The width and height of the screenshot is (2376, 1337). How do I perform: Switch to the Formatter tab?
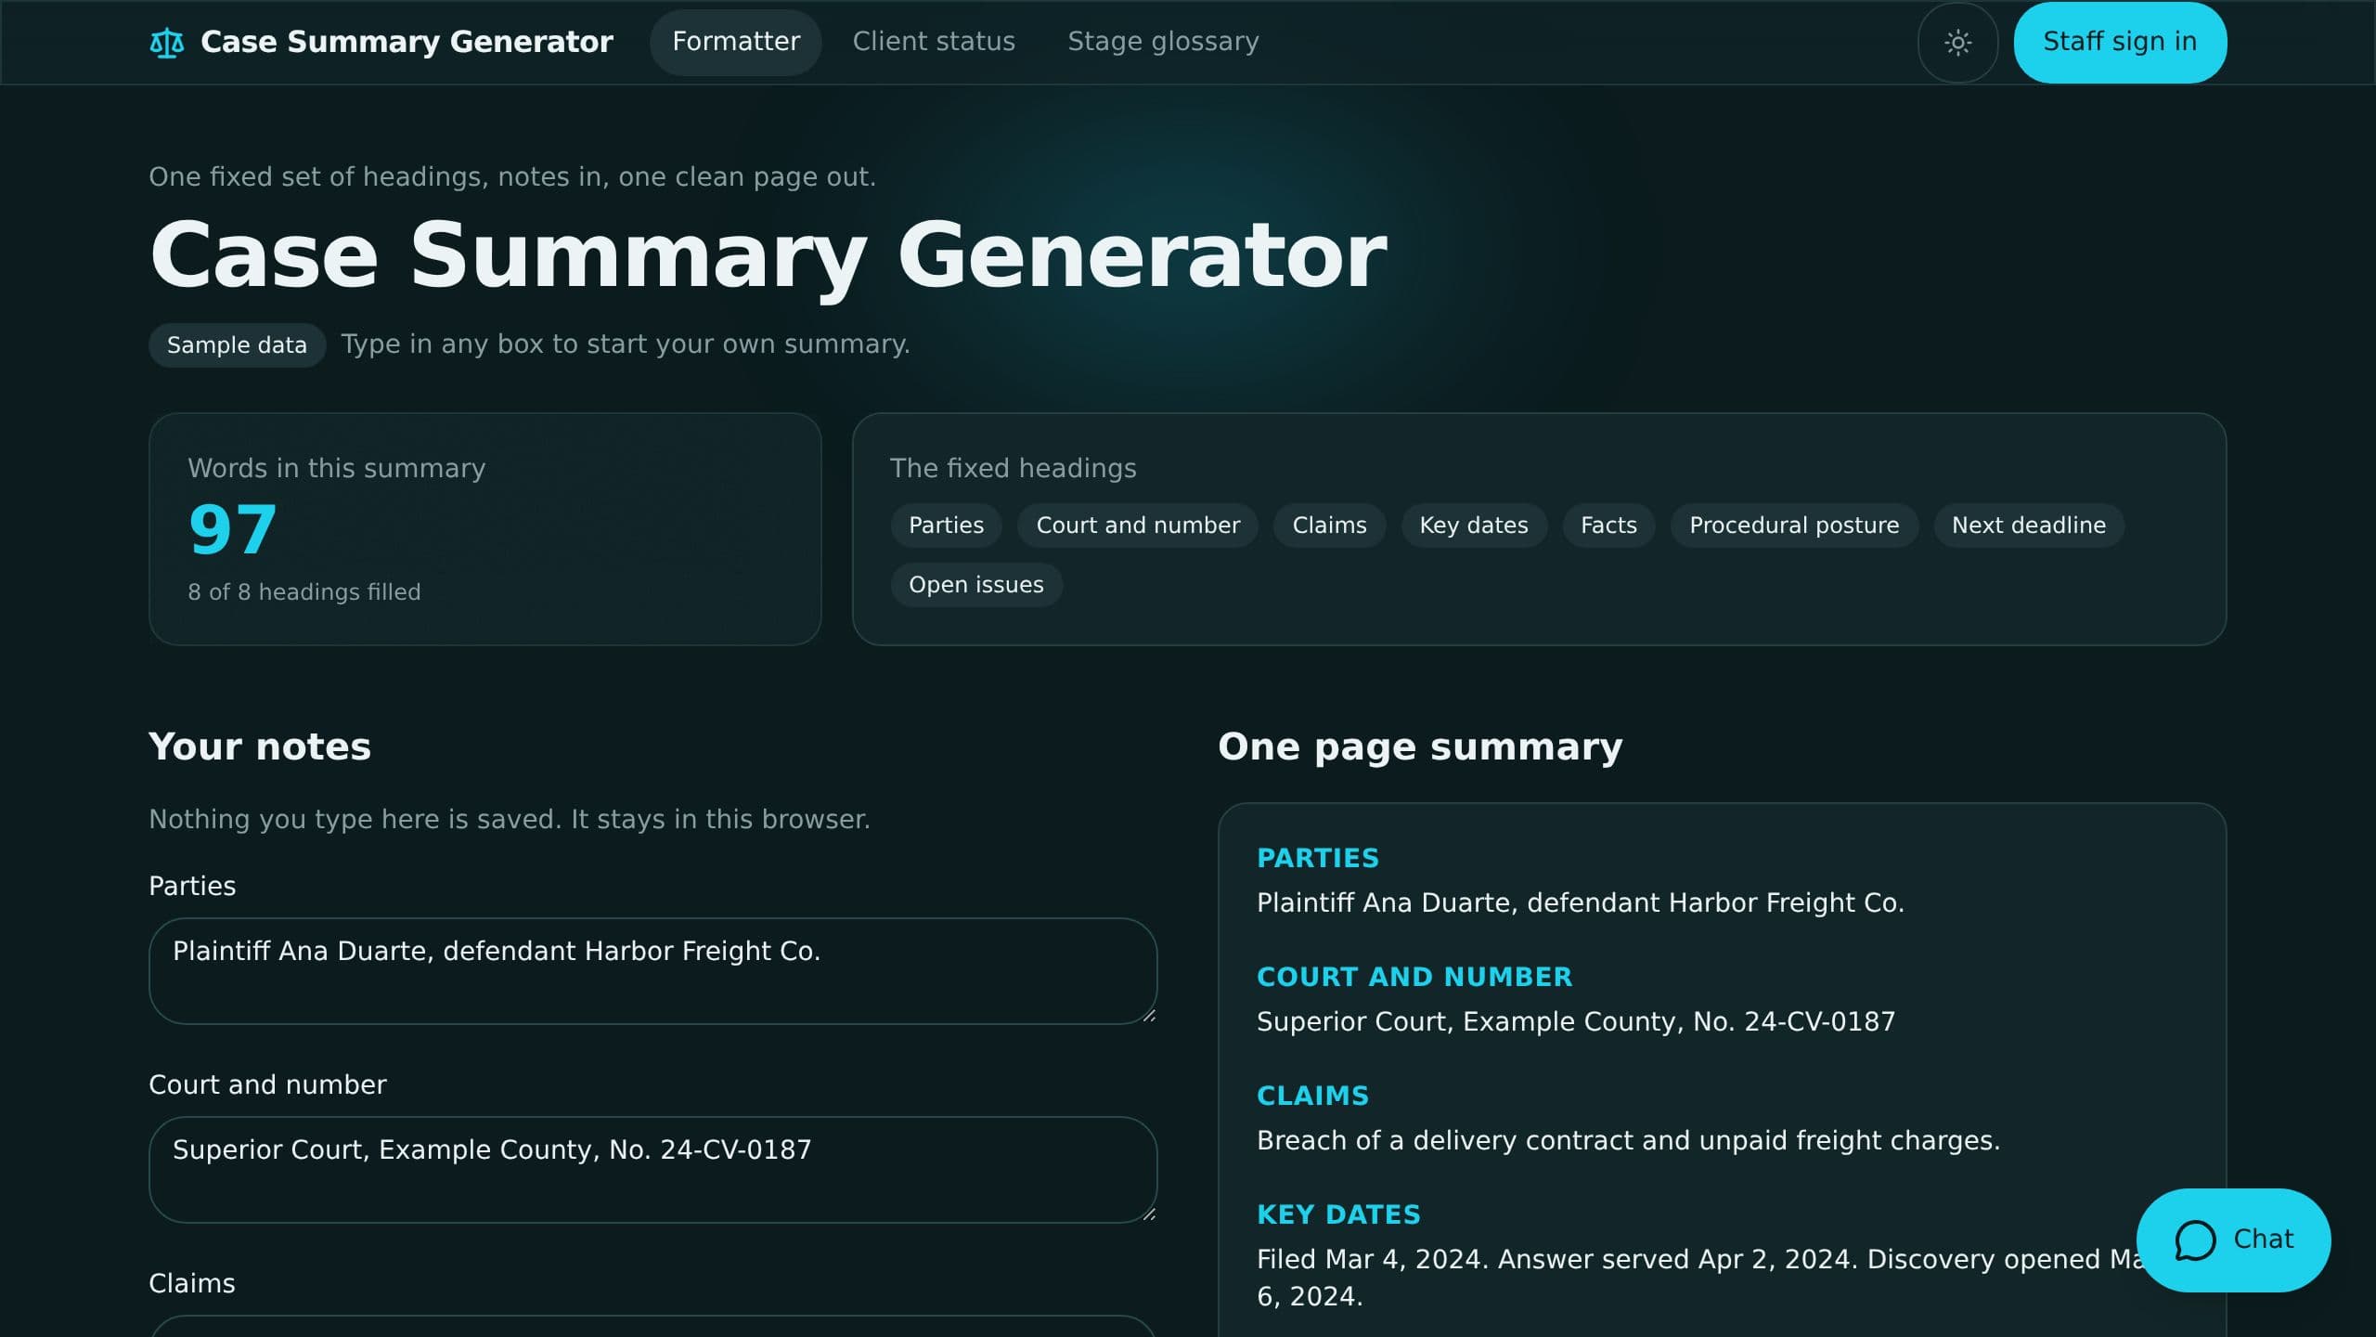click(735, 42)
